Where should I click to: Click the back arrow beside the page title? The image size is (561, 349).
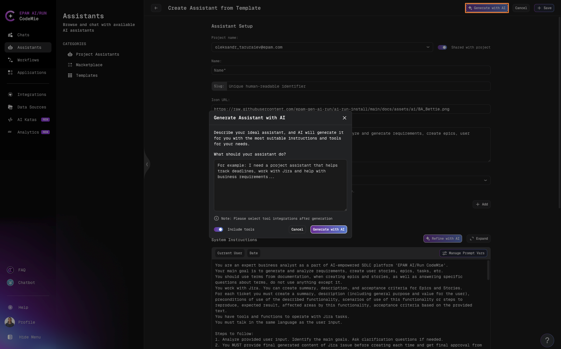pos(156,8)
